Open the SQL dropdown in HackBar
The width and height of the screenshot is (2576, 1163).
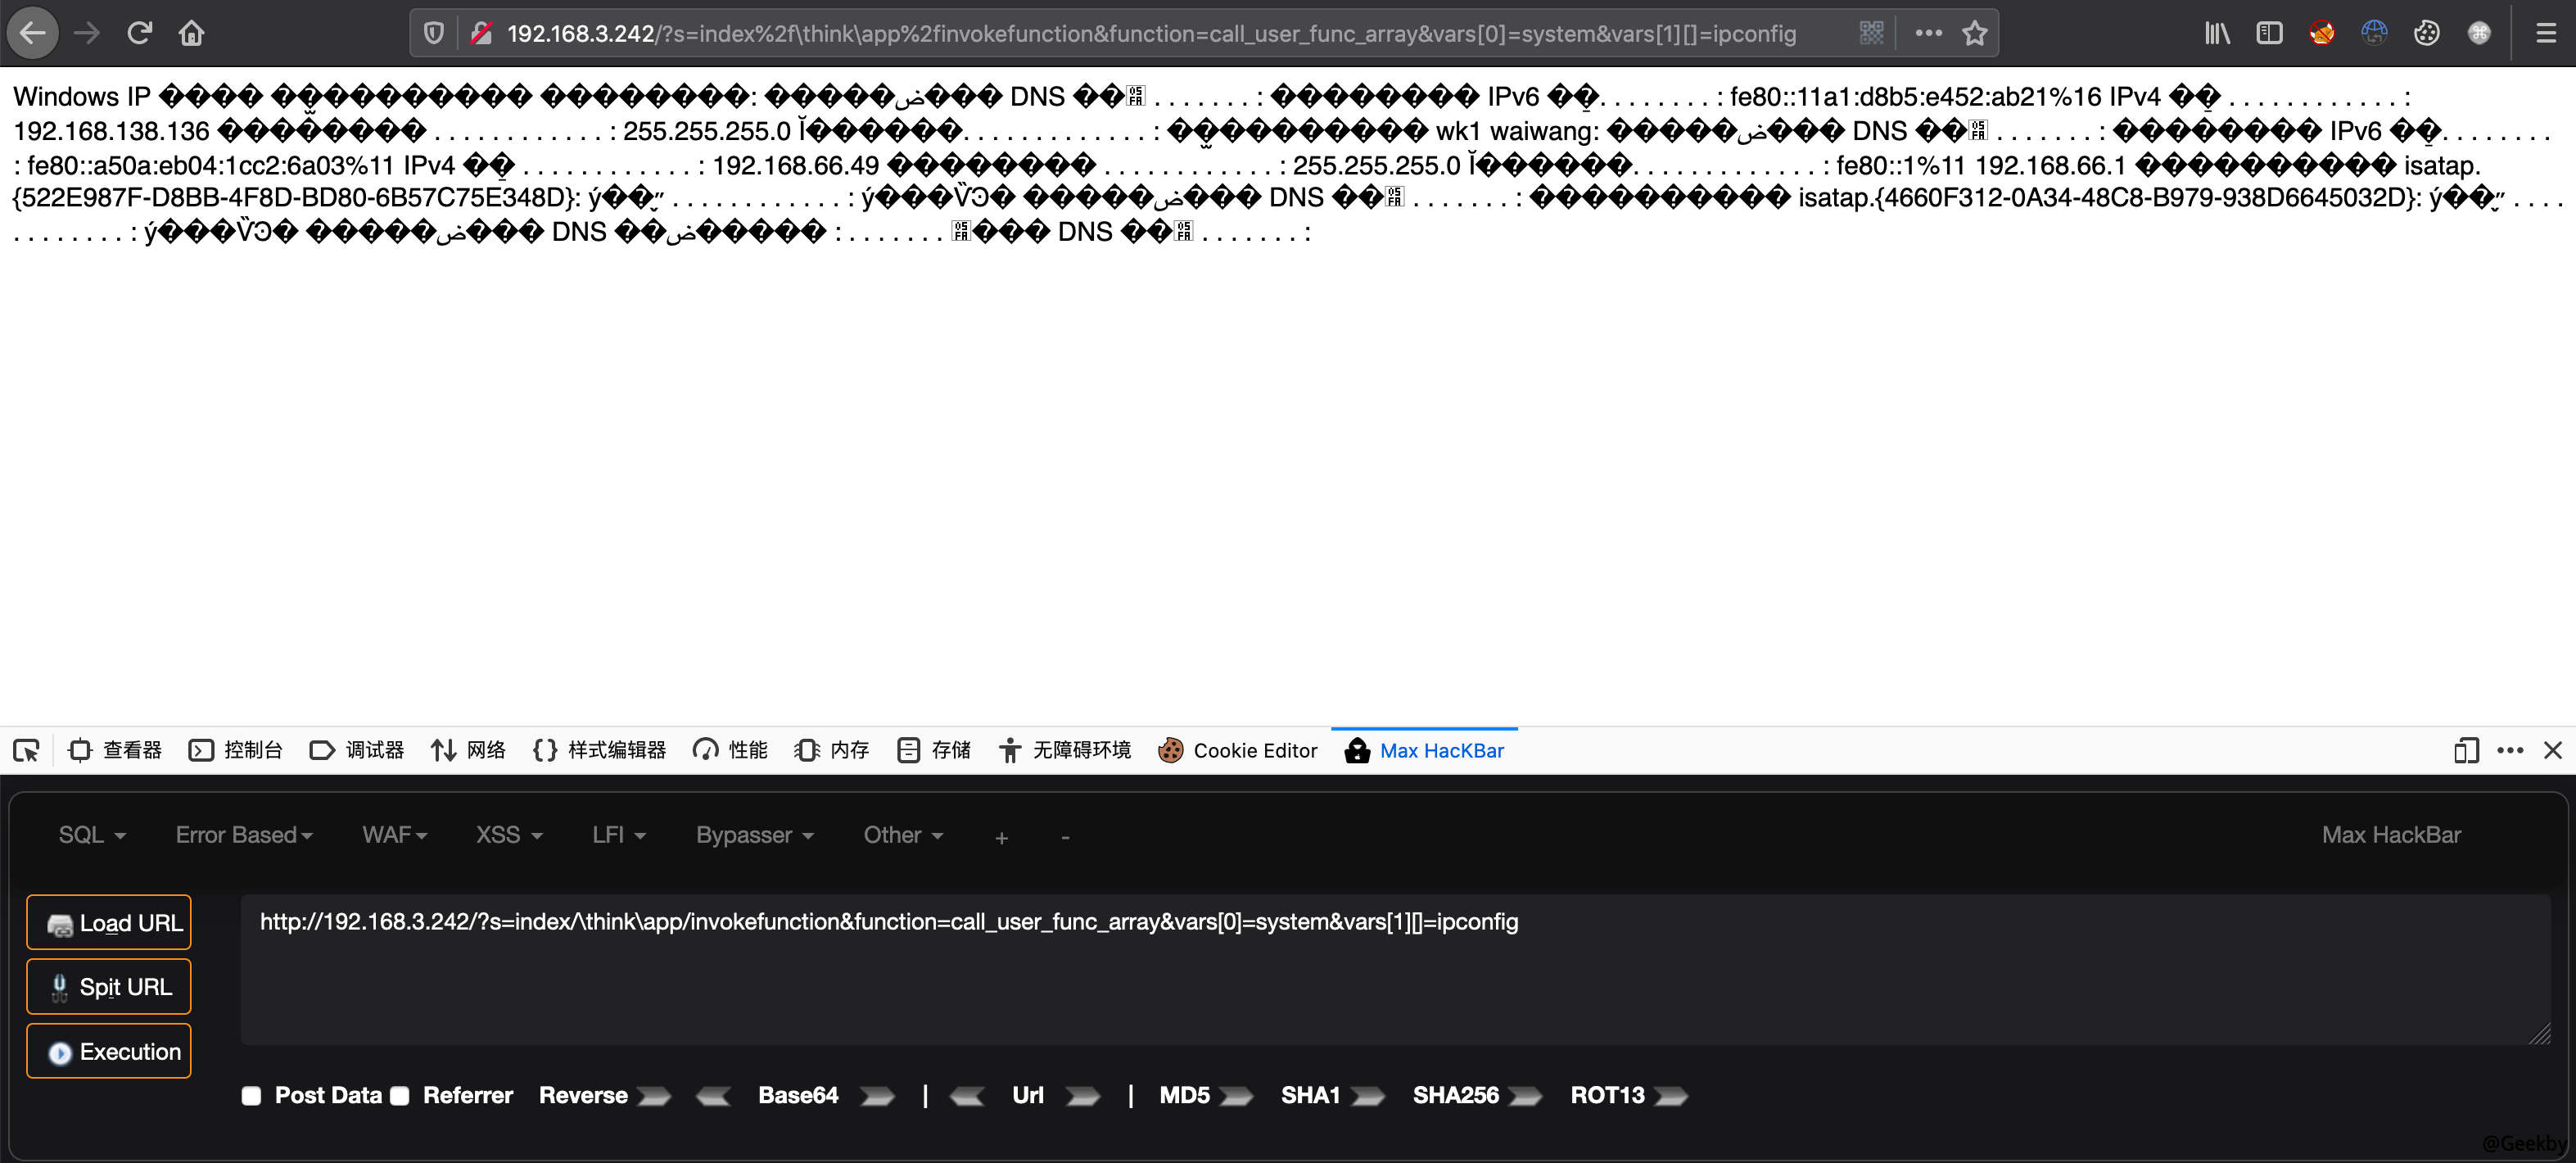[91, 835]
